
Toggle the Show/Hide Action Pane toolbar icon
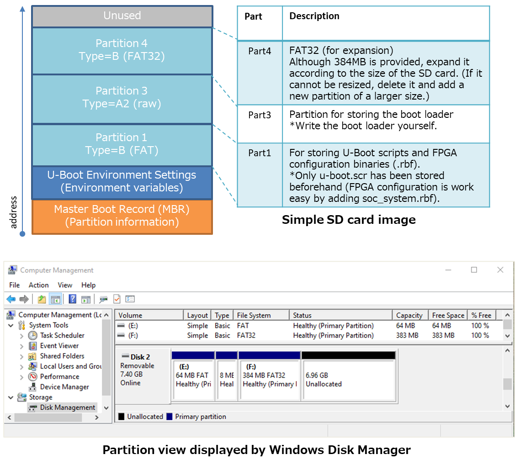pyautogui.click(x=85, y=299)
